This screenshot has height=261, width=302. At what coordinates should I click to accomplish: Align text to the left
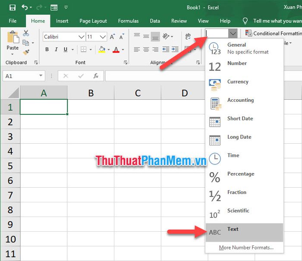(137, 50)
